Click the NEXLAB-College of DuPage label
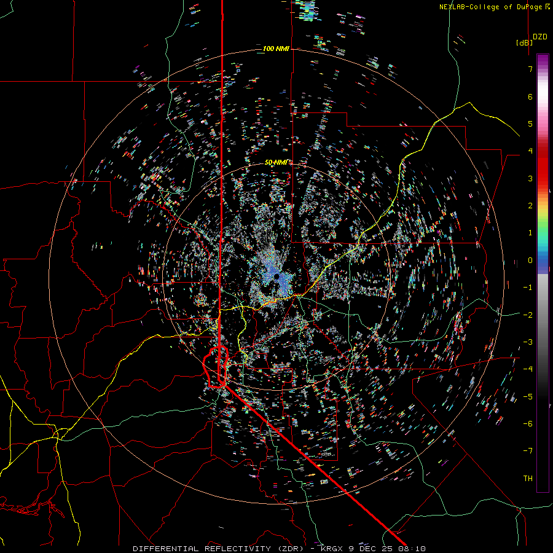The width and height of the screenshot is (553, 553). [x=494, y=7]
